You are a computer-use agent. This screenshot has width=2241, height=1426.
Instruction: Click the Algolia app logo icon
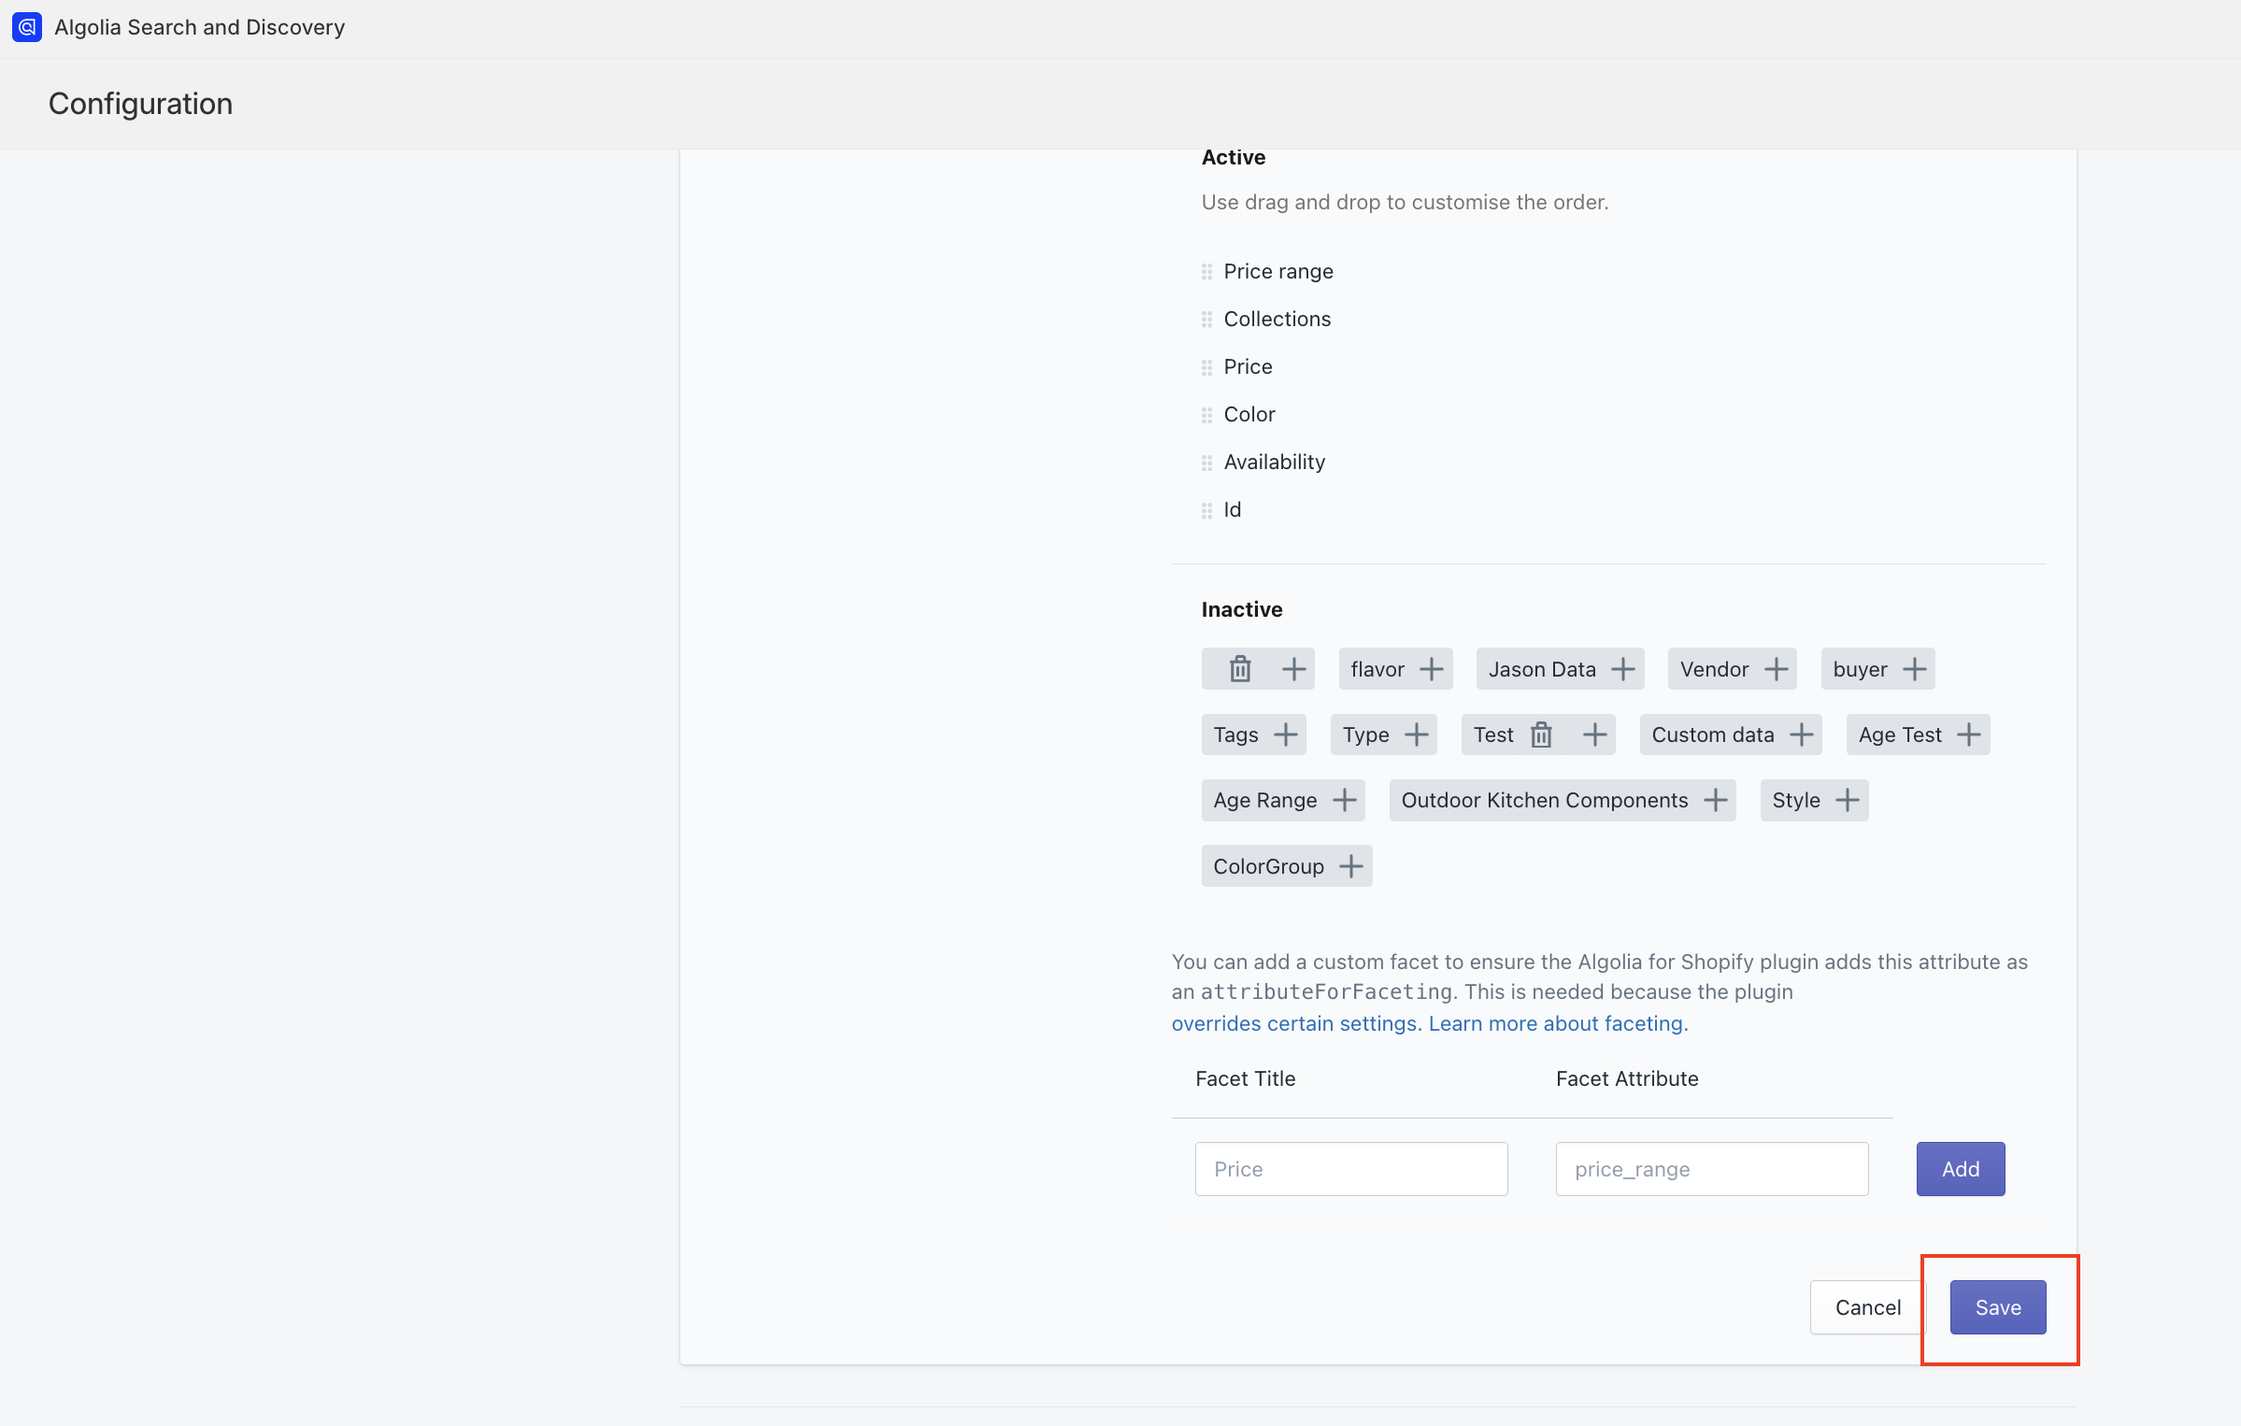coord(27,27)
